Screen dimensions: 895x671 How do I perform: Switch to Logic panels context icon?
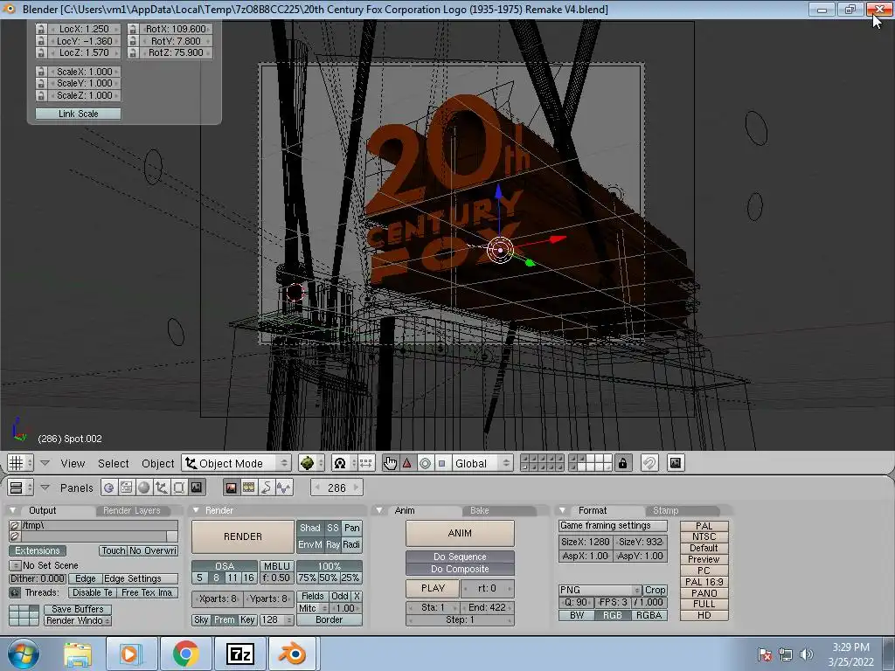click(108, 488)
